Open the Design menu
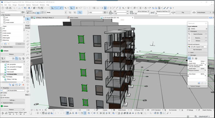The height and width of the screenshot is (118, 215). pos(15,5)
